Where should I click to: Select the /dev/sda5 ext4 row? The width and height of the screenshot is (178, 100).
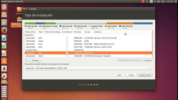point(88,38)
